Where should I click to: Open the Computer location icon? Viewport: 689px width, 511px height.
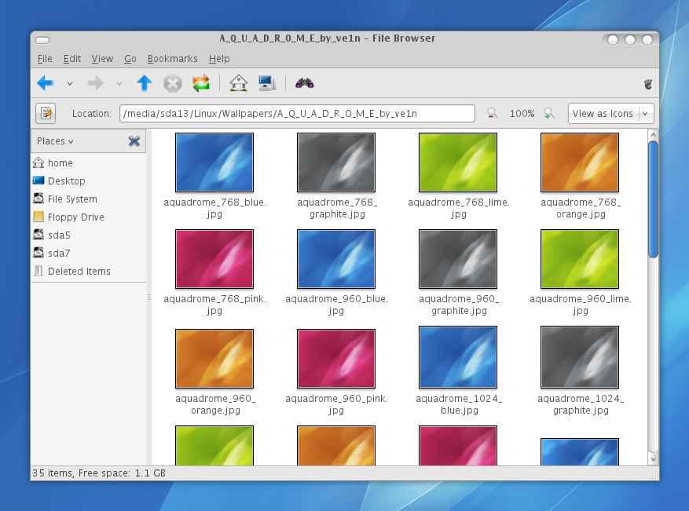coord(267,83)
